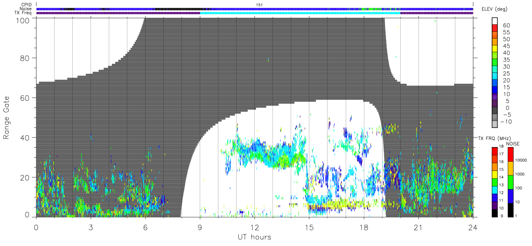Click the ELEV colorbar value '45'
Viewport: 532px width, 246px height.
[x=506, y=46]
